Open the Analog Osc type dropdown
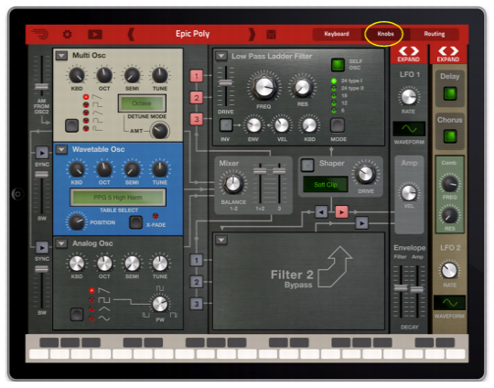 61,243
